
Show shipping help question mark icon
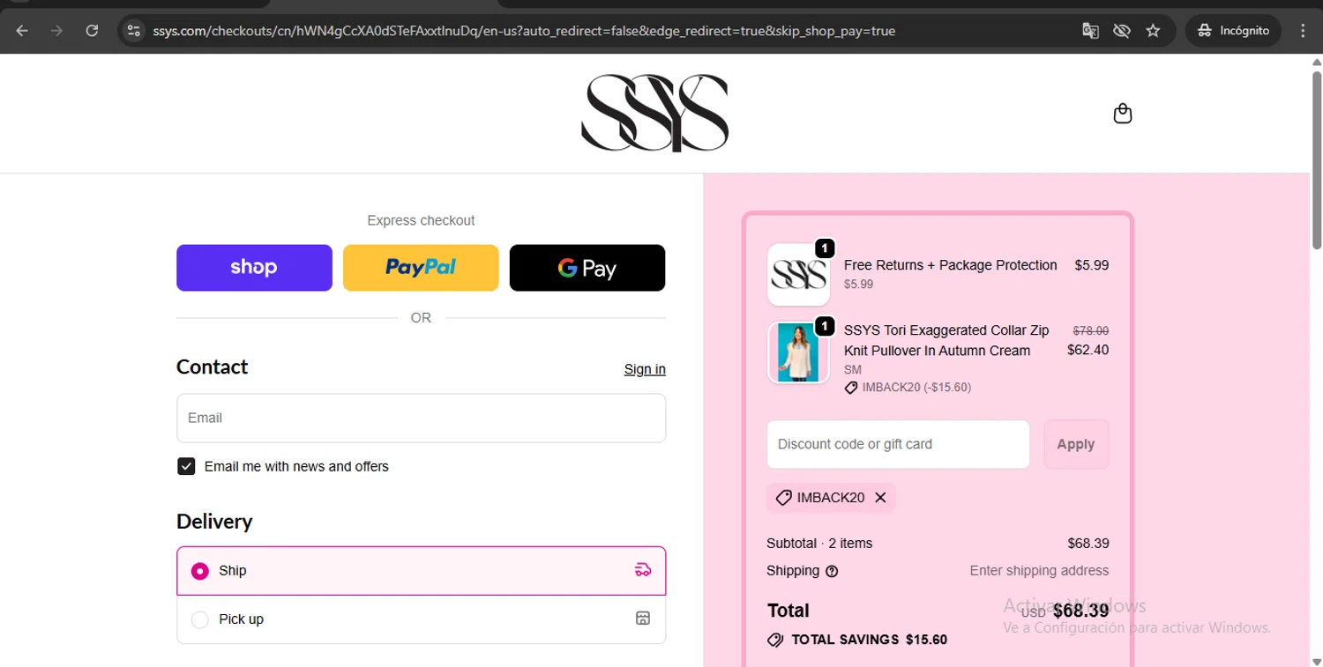pyautogui.click(x=831, y=571)
